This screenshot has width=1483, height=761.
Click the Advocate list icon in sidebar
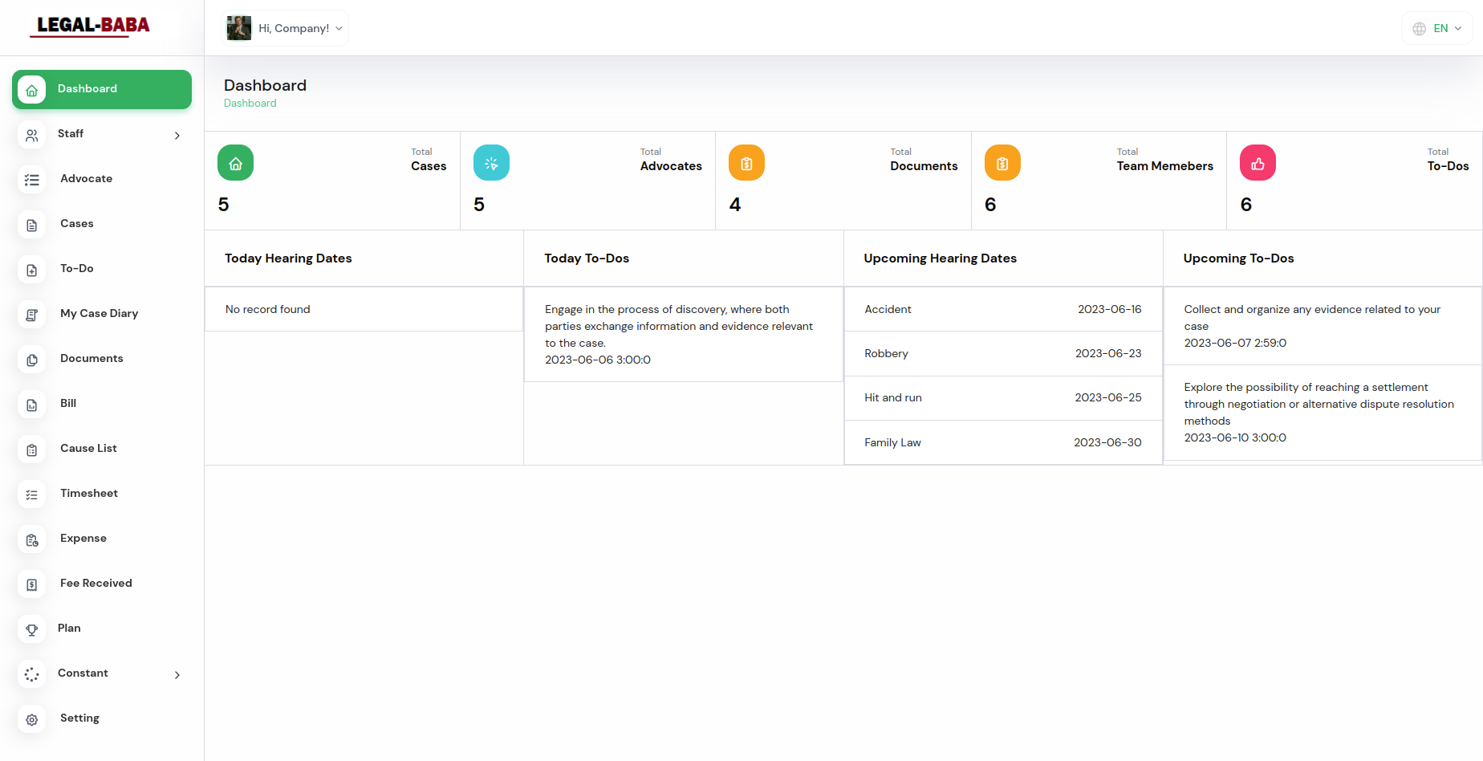(32, 180)
